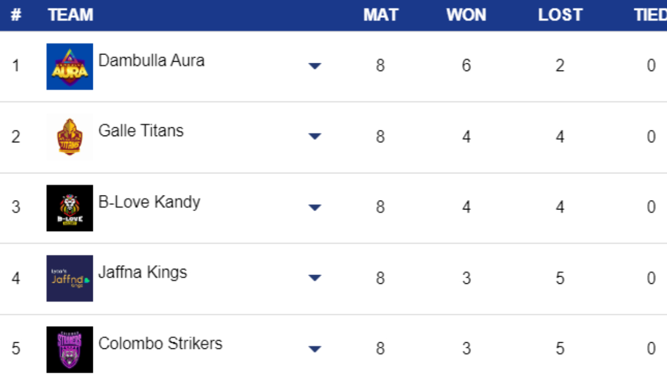The height and width of the screenshot is (375, 667).
Task: Open the Dambulla Aura team name
Action: 151,60
